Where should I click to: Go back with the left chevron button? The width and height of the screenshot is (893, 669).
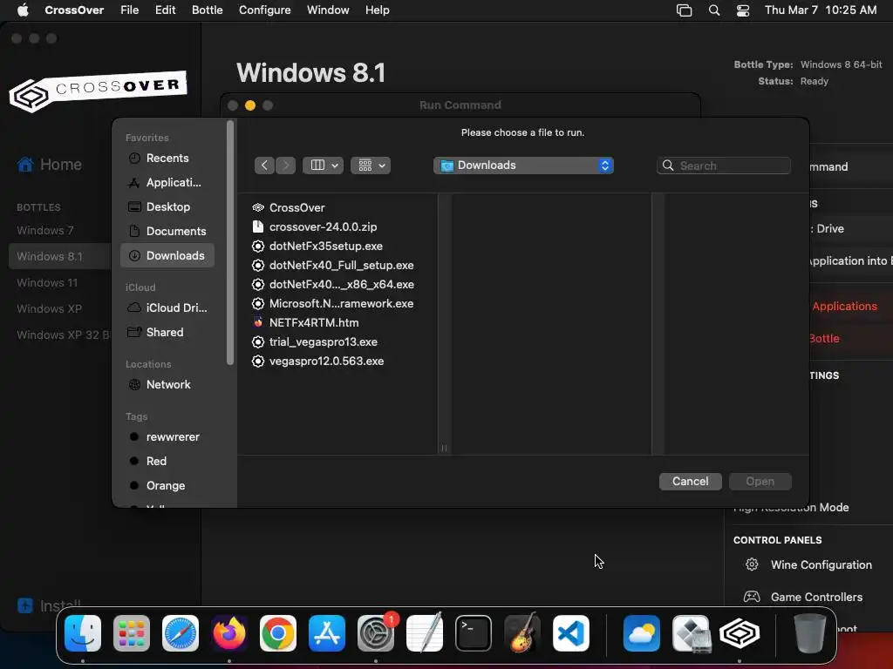pos(264,165)
